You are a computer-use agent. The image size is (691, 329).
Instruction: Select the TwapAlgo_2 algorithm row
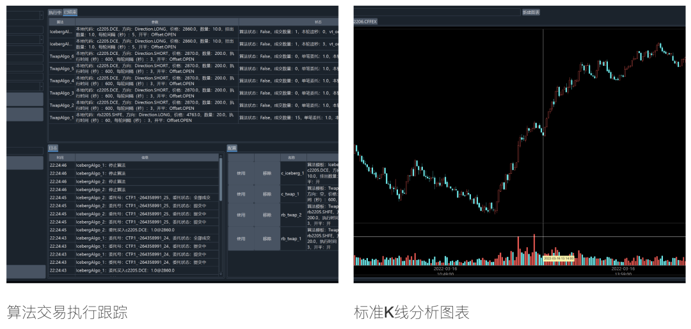point(193,105)
